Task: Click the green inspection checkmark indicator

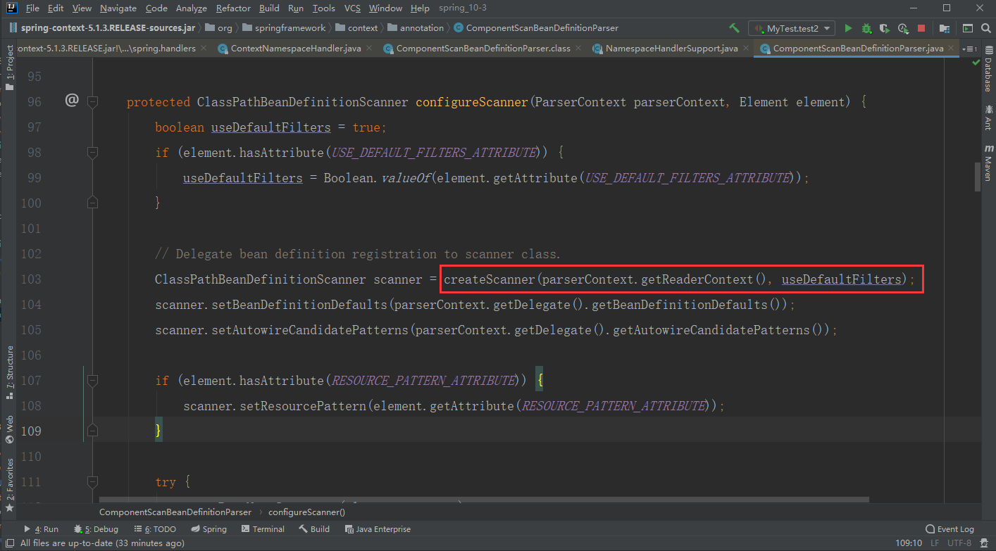Action: (x=976, y=62)
